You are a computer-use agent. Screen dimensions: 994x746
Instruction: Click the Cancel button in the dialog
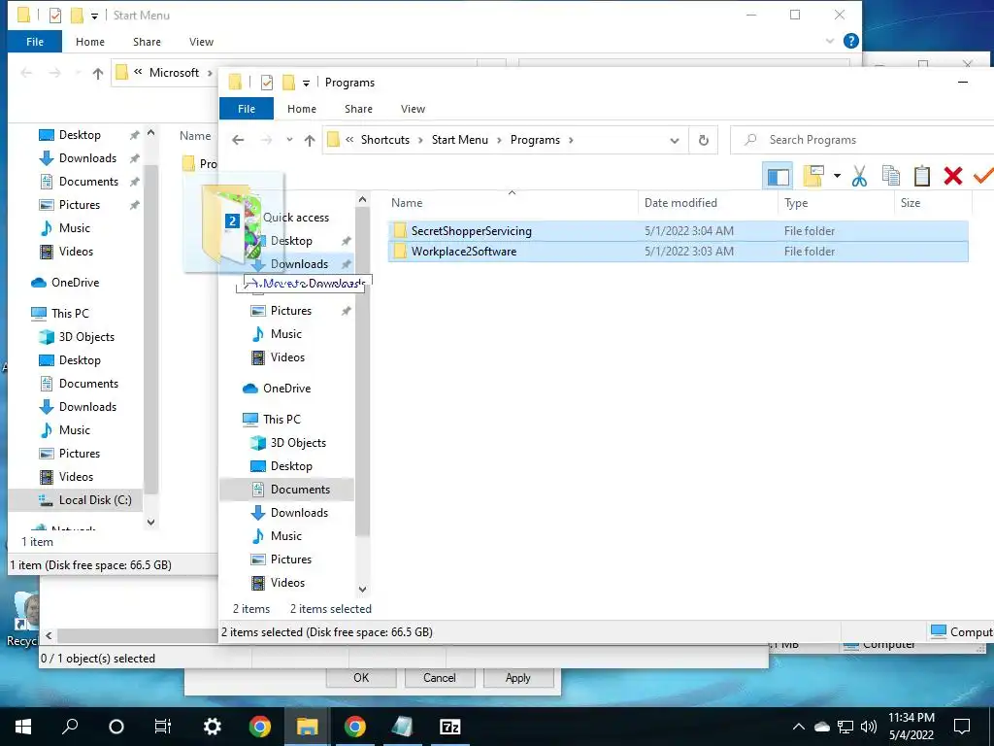(x=440, y=677)
